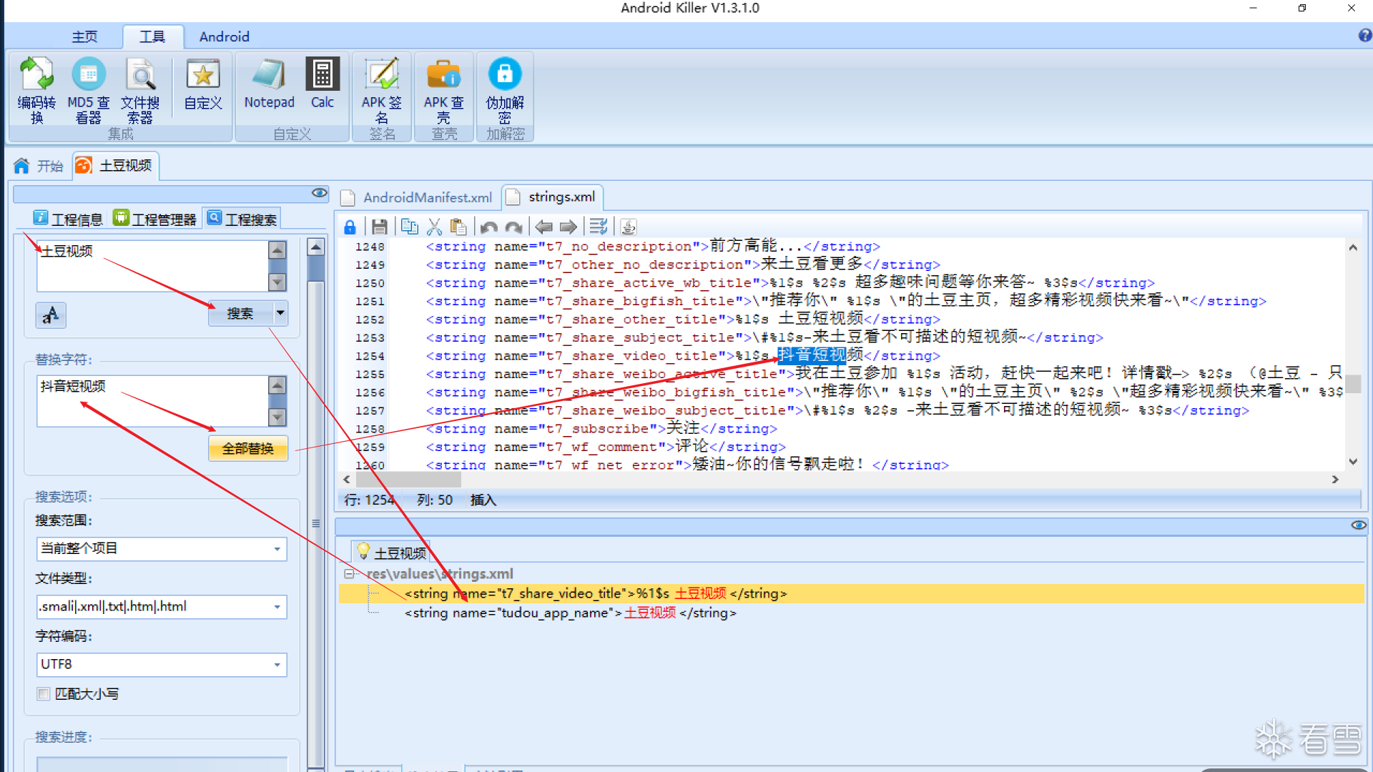The height and width of the screenshot is (772, 1373).
Task: Click the cut scissors icon in editor
Action: tap(434, 227)
